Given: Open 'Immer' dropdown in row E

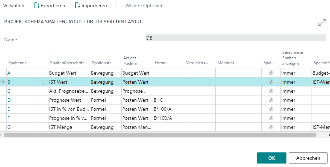Looking at the screenshot, I should coord(296,109).
